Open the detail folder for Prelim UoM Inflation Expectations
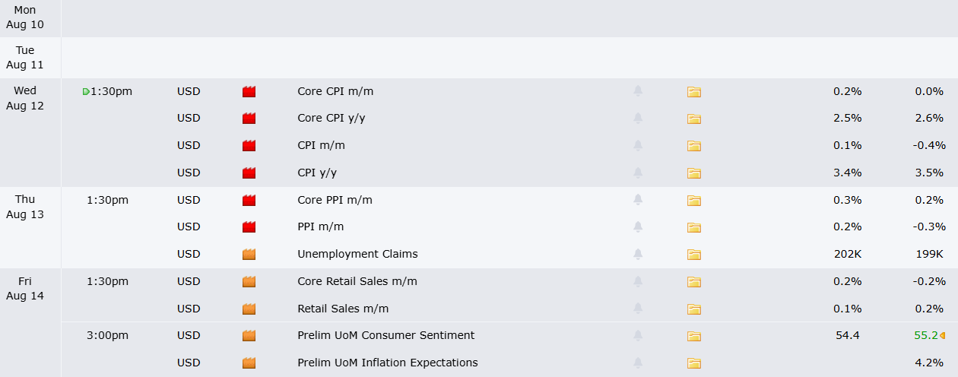Viewport: 958px width, 377px height. pos(693,363)
